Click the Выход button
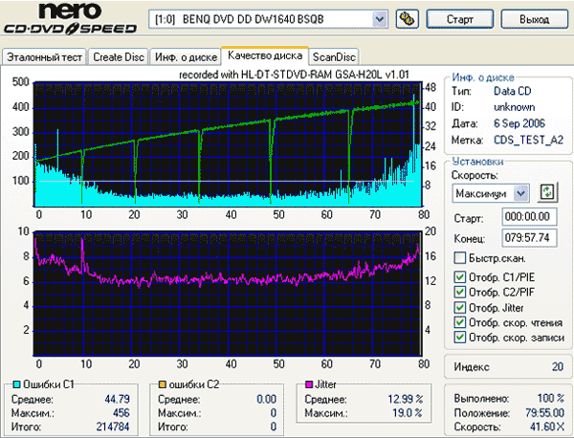Screen dimensions: 574x438 pyautogui.click(x=534, y=19)
